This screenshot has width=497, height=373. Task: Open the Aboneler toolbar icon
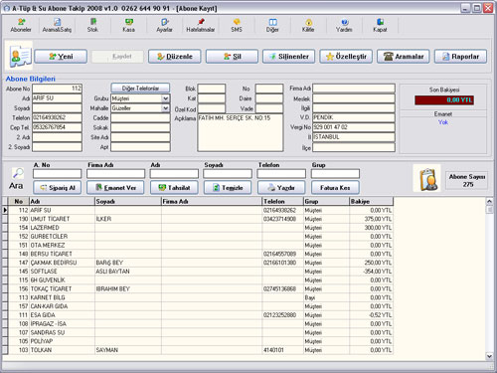[x=21, y=25]
